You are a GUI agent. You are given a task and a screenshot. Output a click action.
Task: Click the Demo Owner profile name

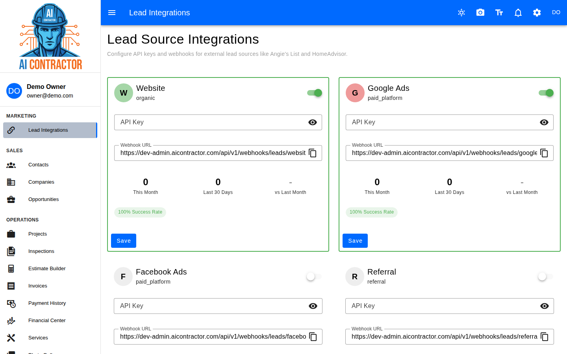click(x=46, y=87)
